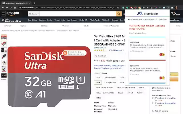Open the Rewards Visa Card $60 off offer link

(x=109, y=67)
